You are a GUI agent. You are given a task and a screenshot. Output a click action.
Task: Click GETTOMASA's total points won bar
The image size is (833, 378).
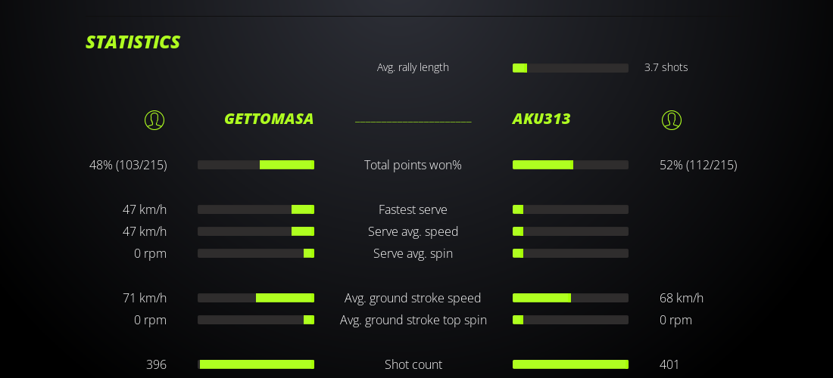[256, 165]
